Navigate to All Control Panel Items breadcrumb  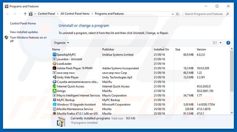[75, 14]
